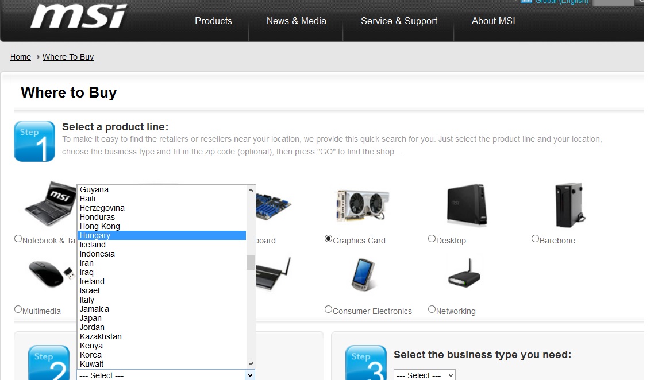Screen dimensions: 662x380
Task: Click the country list scrollbar thumb
Action: [x=251, y=262]
